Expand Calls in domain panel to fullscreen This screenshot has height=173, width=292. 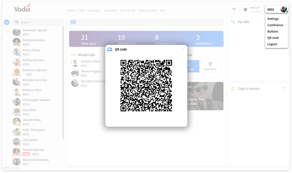tap(284, 89)
